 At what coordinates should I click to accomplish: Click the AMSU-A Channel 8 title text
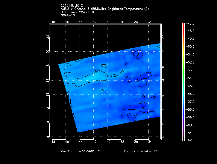[x=104, y=9]
